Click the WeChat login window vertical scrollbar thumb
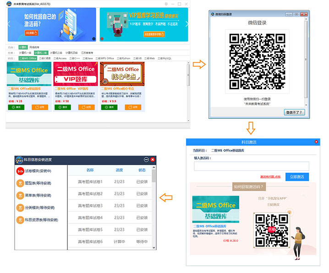This screenshot has width=329, height=273. 306,60
